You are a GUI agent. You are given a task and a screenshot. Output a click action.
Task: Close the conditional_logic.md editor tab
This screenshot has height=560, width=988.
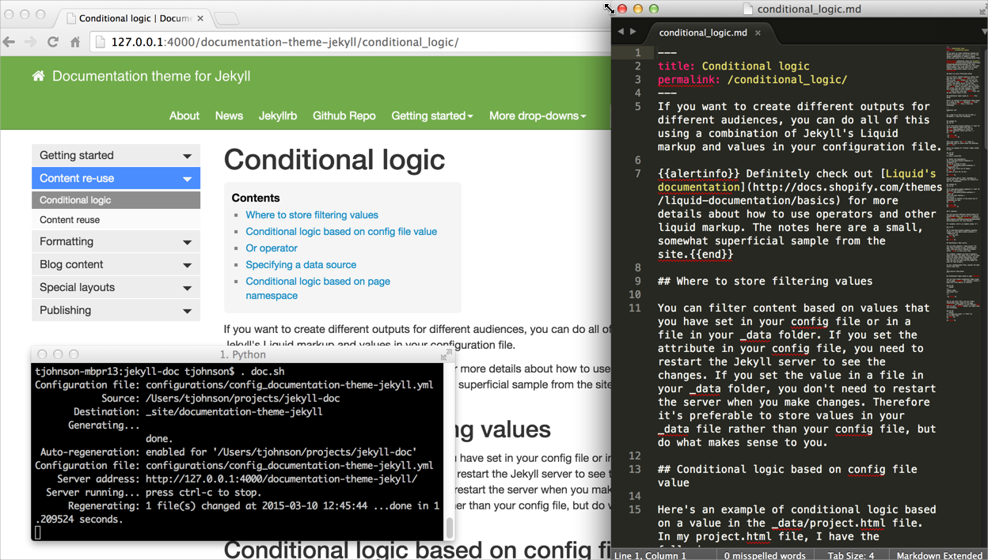point(758,32)
